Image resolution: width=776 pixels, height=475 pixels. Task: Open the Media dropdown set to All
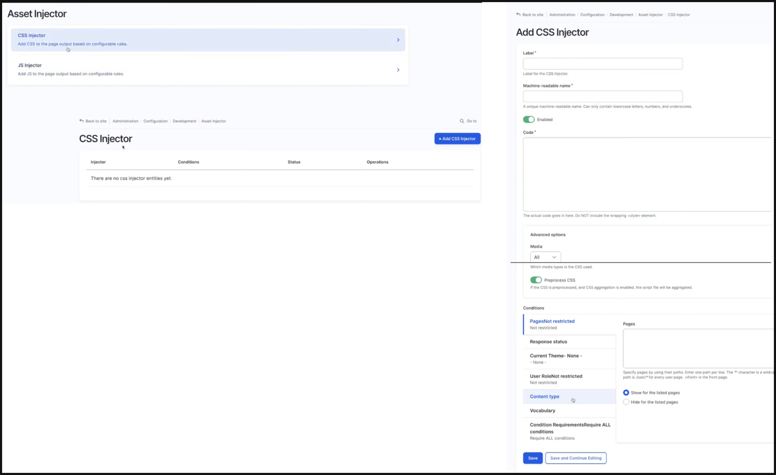[x=545, y=257]
